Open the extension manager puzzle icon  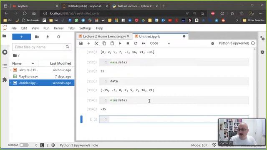(5, 80)
